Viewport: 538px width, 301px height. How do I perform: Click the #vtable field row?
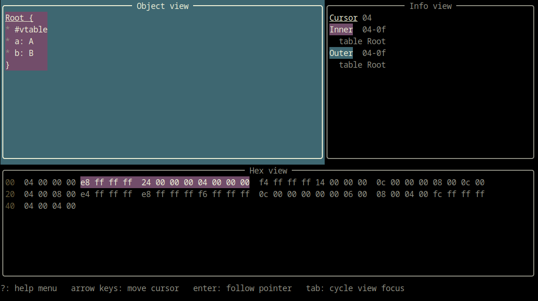pos(26,30)
